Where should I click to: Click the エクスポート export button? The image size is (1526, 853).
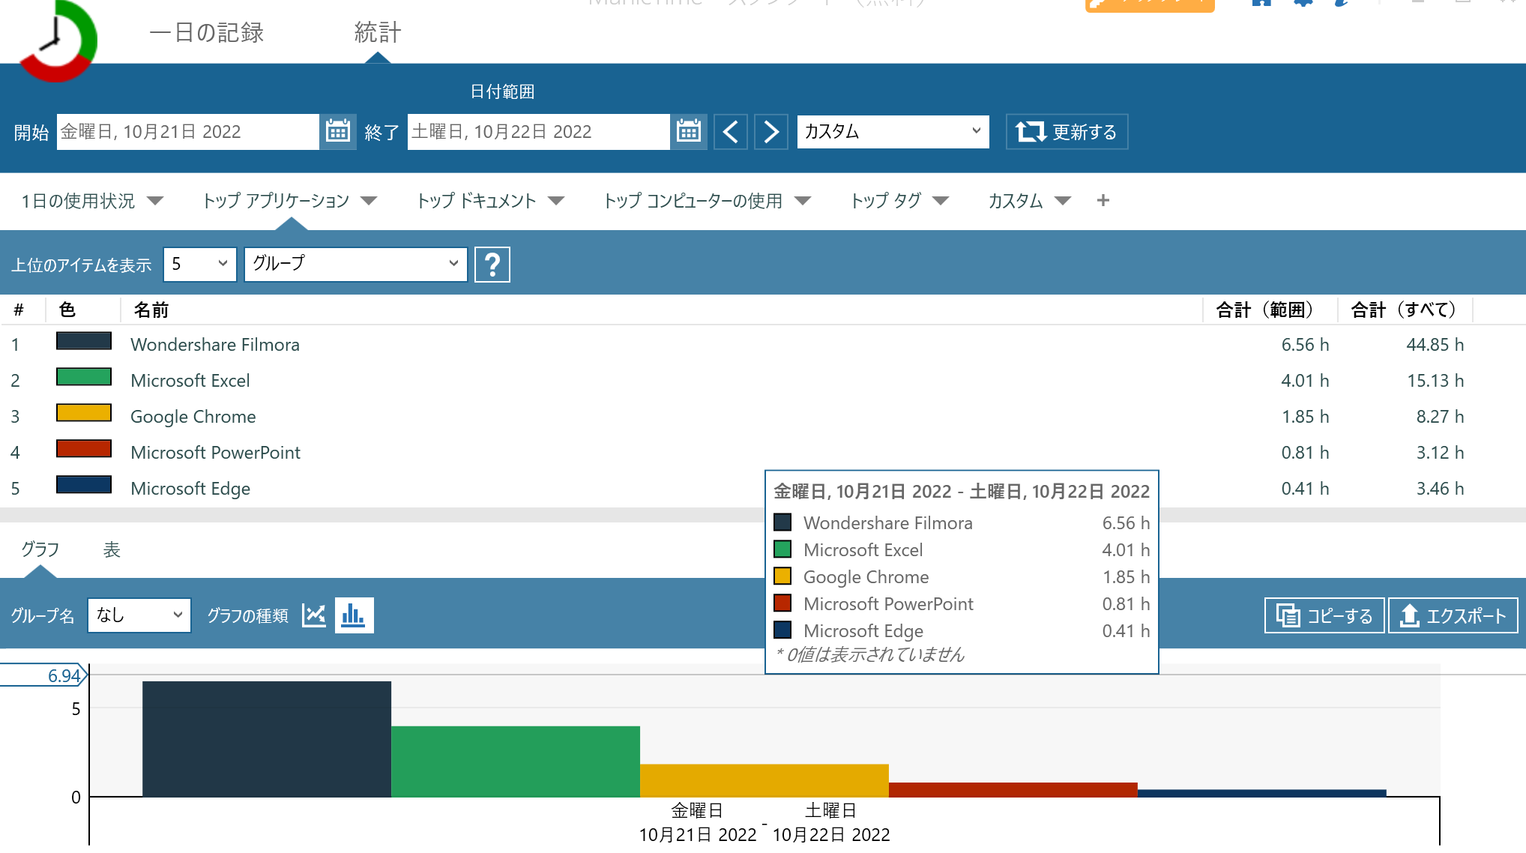[1453, 615]
